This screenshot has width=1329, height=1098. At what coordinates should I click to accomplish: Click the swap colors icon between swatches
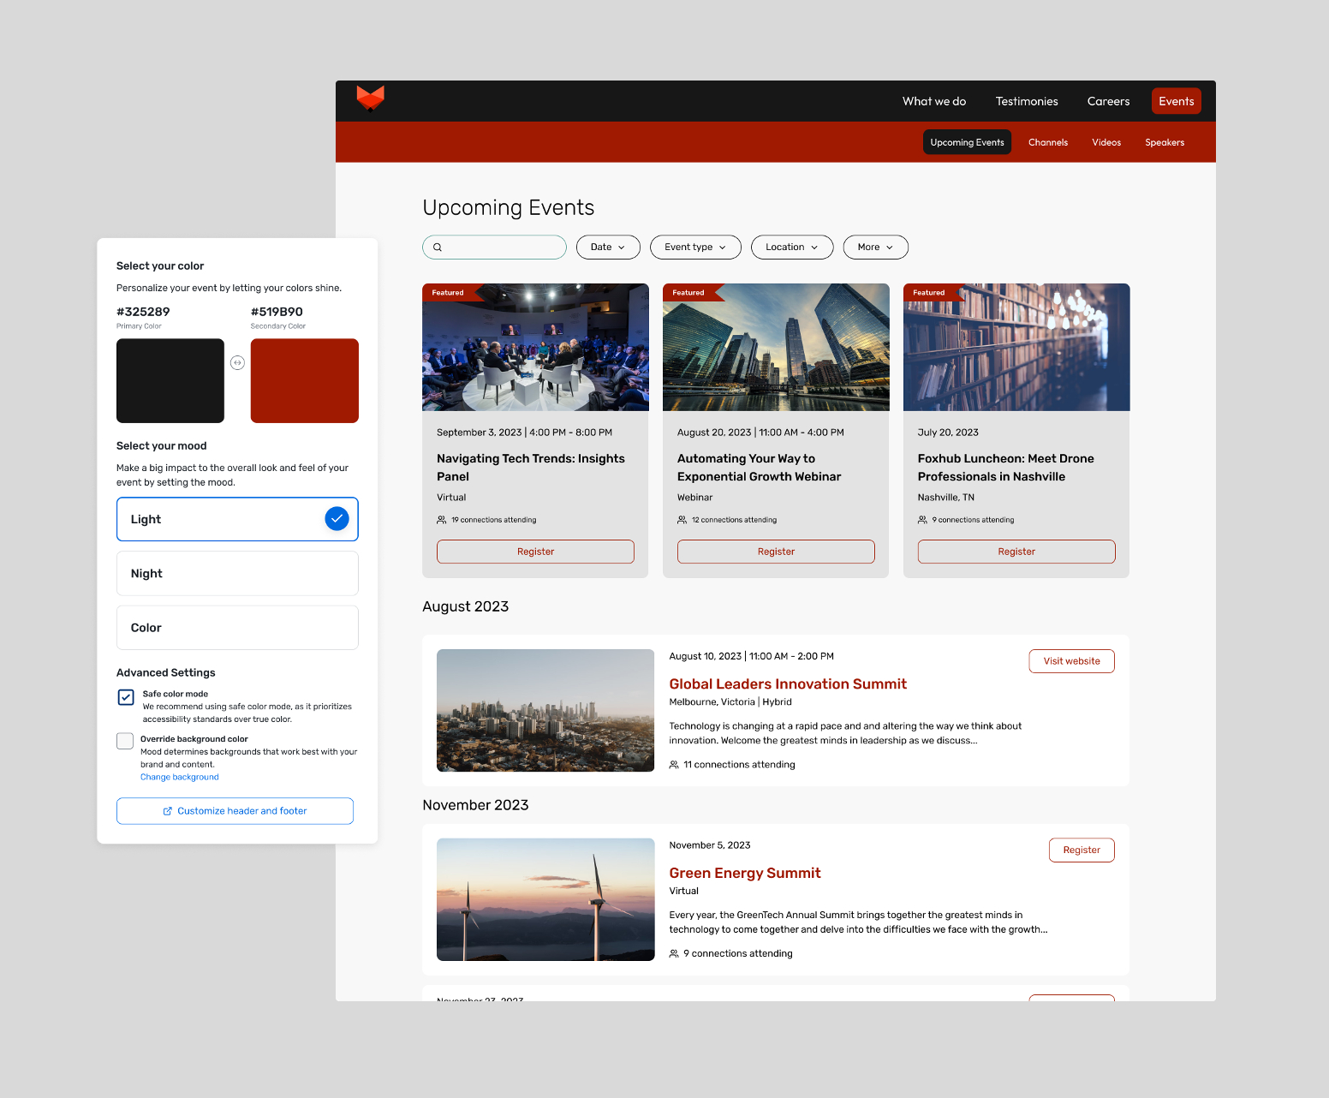237,362
